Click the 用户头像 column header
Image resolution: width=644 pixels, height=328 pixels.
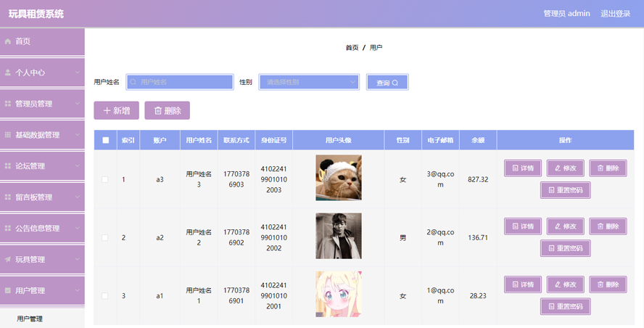(339, 140)
